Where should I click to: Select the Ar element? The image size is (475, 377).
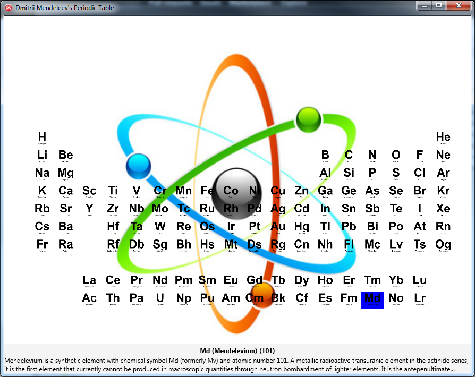[x=443, y=174]
